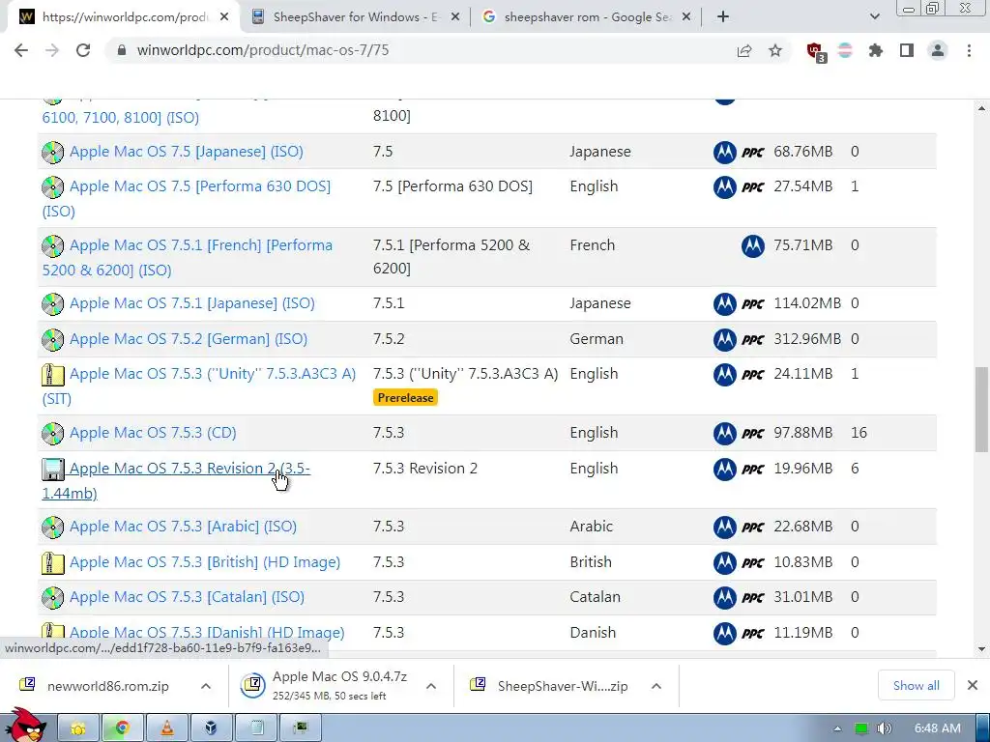This screenshot has height=742, width=990.
Task: Open Mac OS 7.5.2 [German] (ISO) link
Action: [189, 339]
